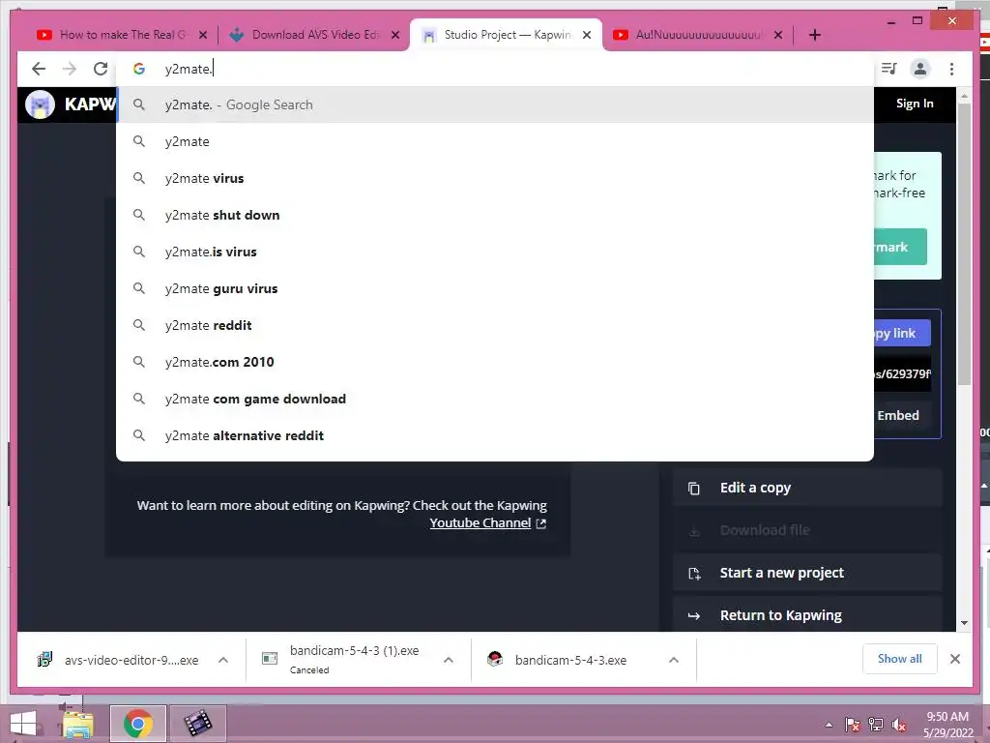Screen dimensions: 990x743
Task: Click the taskbar clock showing 9:50 AM
Action: pyautogui.click(x=947, y=725)
